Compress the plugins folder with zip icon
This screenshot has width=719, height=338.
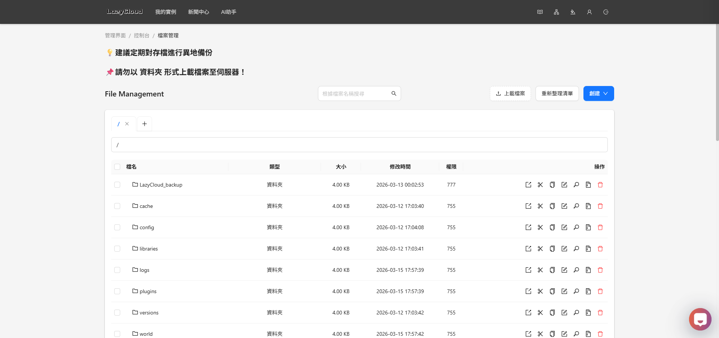(588, 291)
